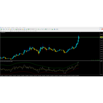Click the chart symbol label top-left

click(3, 33)
